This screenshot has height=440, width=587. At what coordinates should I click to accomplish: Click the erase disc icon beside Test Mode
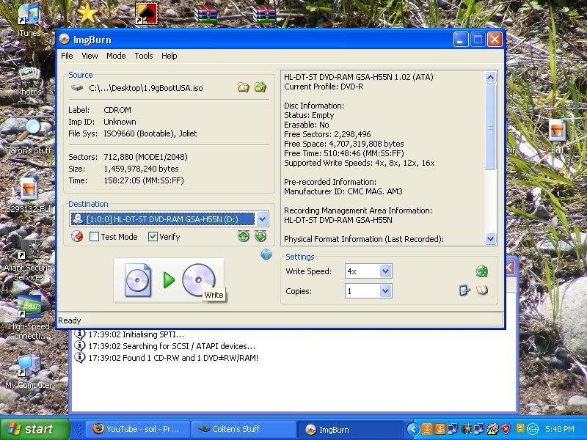point(77,236)
